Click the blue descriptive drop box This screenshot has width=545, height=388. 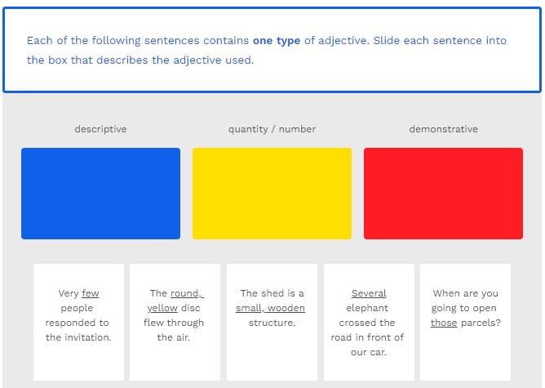(x=100, y=194)
